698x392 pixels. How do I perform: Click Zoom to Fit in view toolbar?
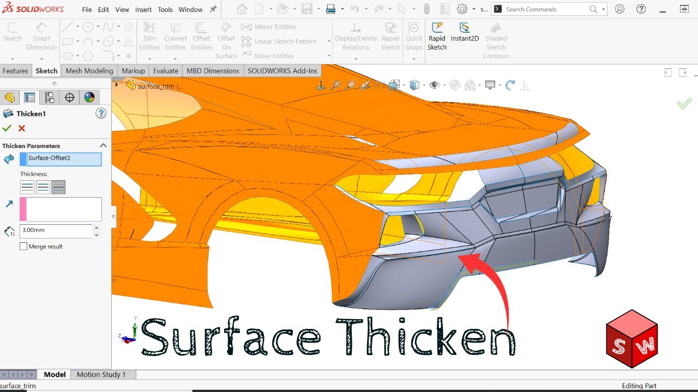tap(336, 85)
